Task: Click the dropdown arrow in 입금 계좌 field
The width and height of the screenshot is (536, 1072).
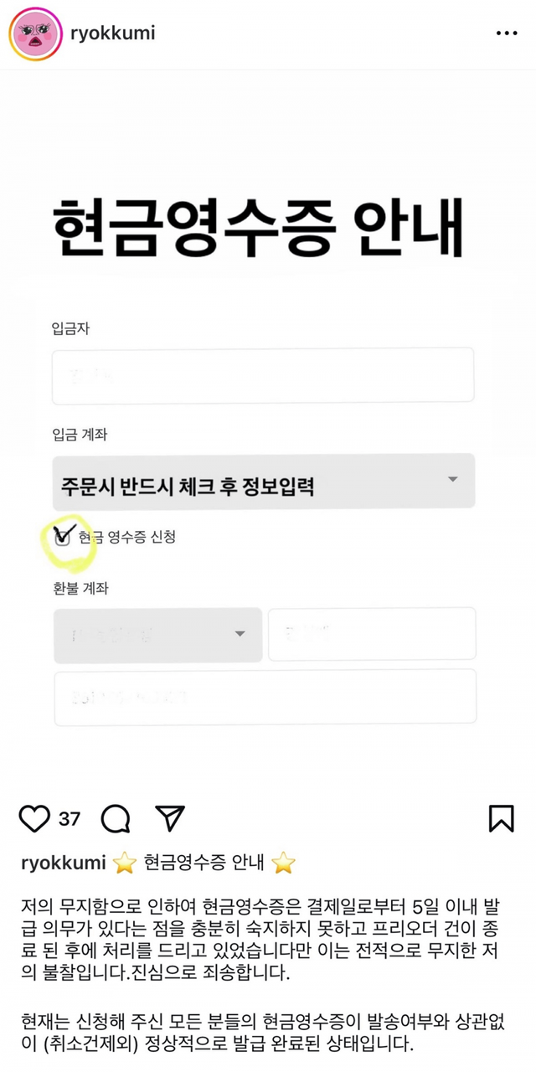Action: click(x=452, y=480)
